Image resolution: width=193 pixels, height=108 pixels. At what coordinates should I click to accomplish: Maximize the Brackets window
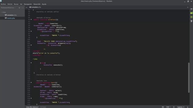coord(188,1)
